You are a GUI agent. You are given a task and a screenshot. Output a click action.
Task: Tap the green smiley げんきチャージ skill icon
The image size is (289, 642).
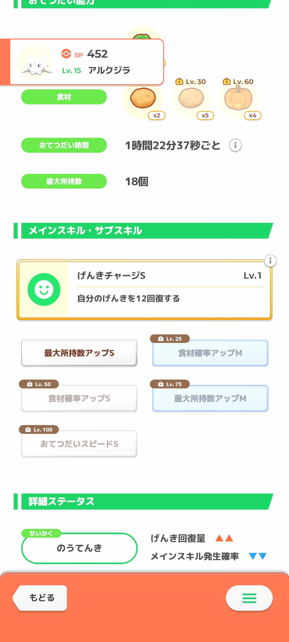click(x=44, y=289)
